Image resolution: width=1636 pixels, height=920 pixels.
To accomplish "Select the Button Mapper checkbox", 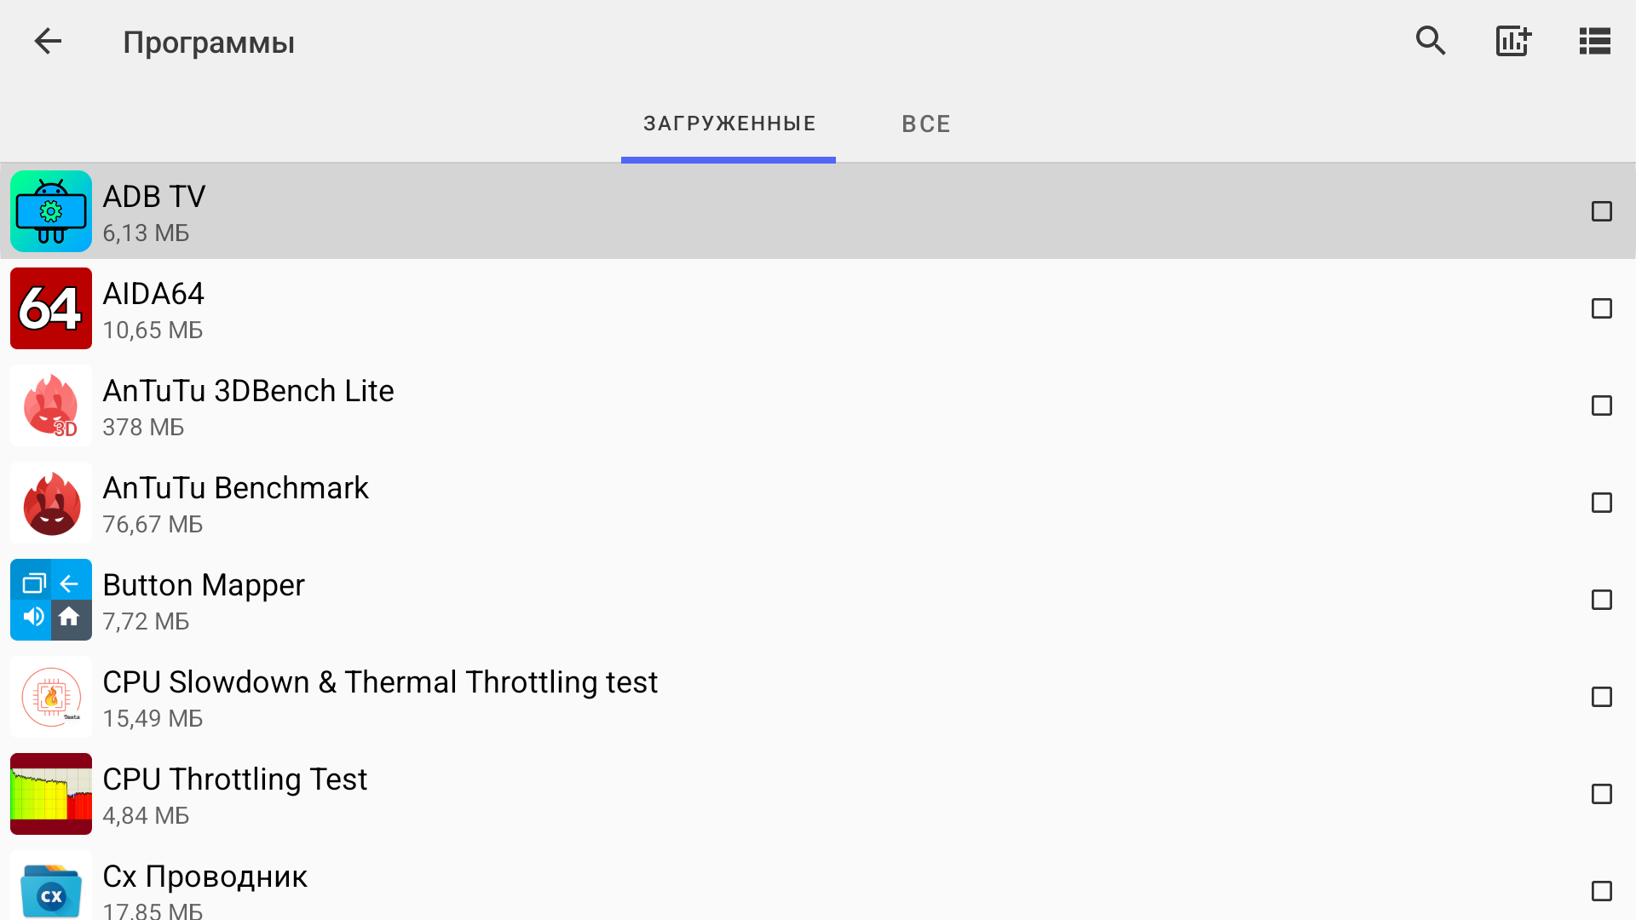I will (1601, 600).
